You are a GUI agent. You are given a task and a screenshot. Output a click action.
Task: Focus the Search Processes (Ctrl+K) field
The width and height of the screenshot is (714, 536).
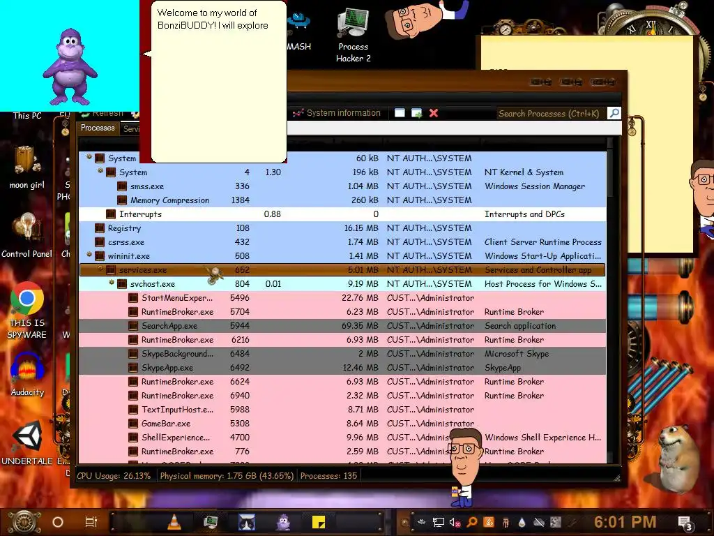coord(551,113)
